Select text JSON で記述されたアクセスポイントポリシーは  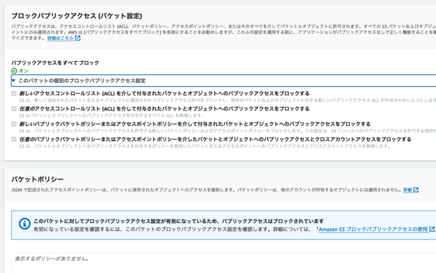60,190
